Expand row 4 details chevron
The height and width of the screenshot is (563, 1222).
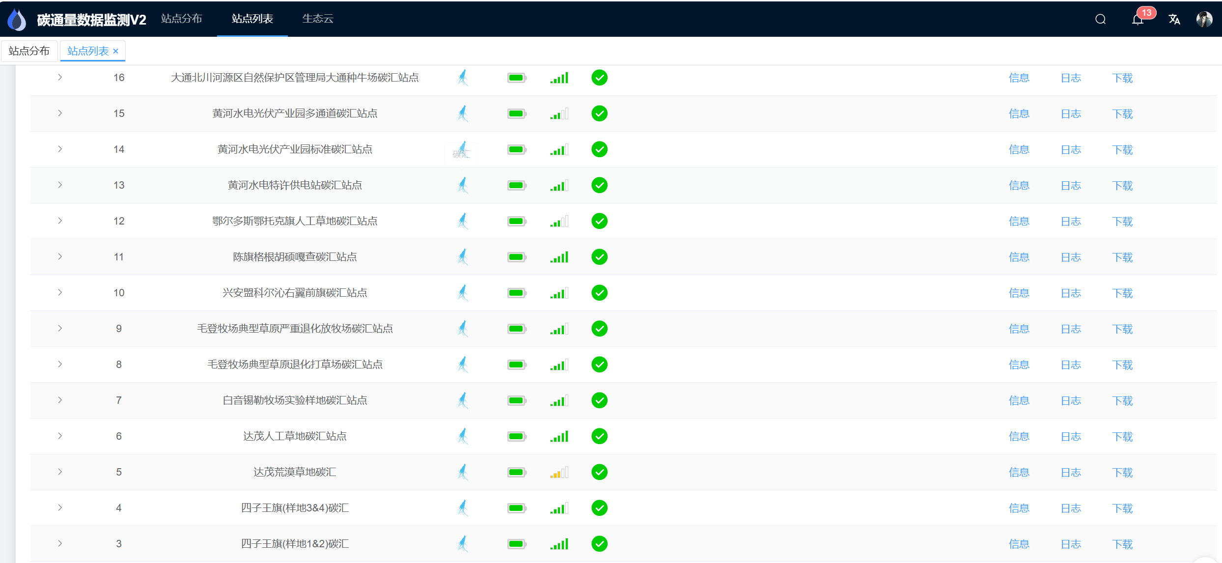(x=60, y=507)
